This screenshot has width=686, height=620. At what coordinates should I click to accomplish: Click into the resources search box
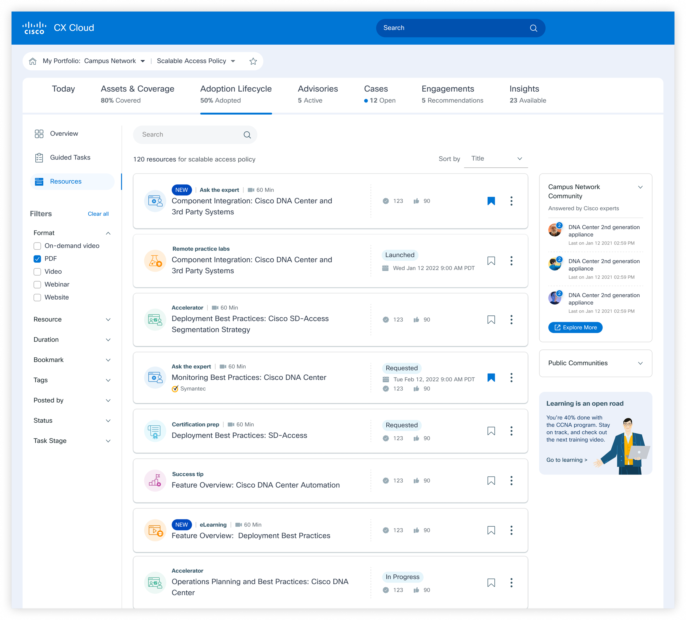pos(195,135)
